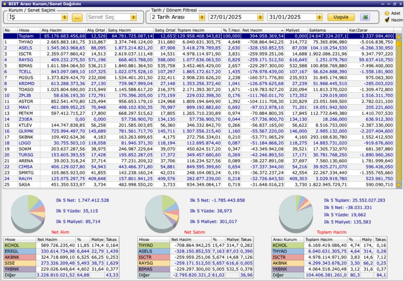Export table with the Excel icon
This screenshot has height=281, width=404.
click(x=365, y=17)
